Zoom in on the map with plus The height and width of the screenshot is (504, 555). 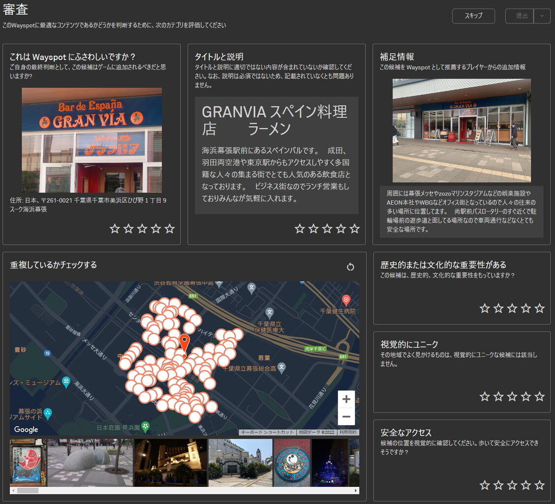(x=346, y=399)
